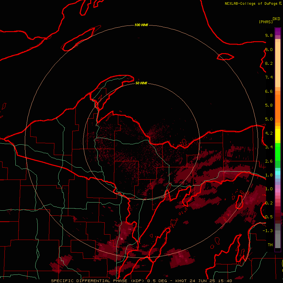Click the 9.8 value on the color scale

pos(269,35)
